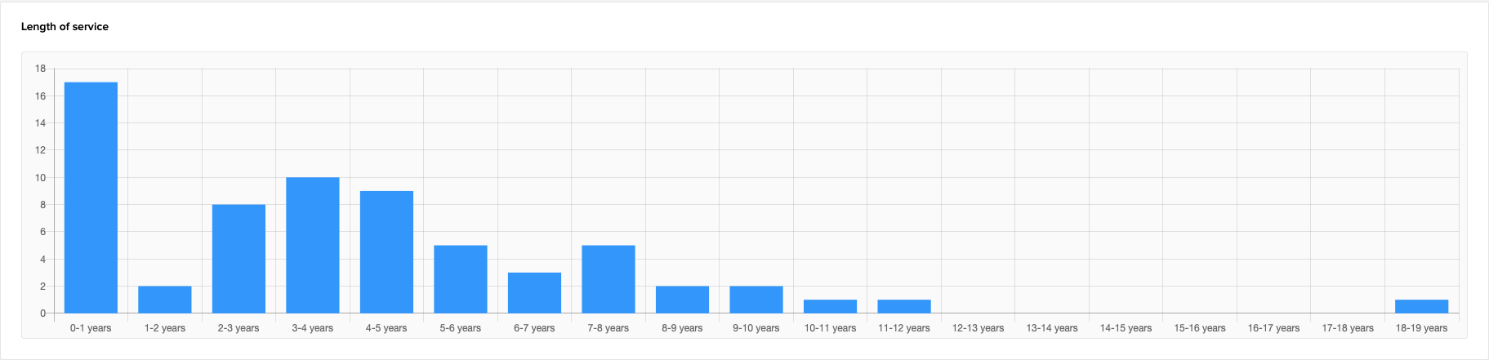Click the 11-12 years bar
Image resolution: width=1489 pixels, height=360 pixels.
coord(903,307)
